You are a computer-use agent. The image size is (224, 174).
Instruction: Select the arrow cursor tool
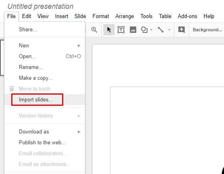point(109,30)
